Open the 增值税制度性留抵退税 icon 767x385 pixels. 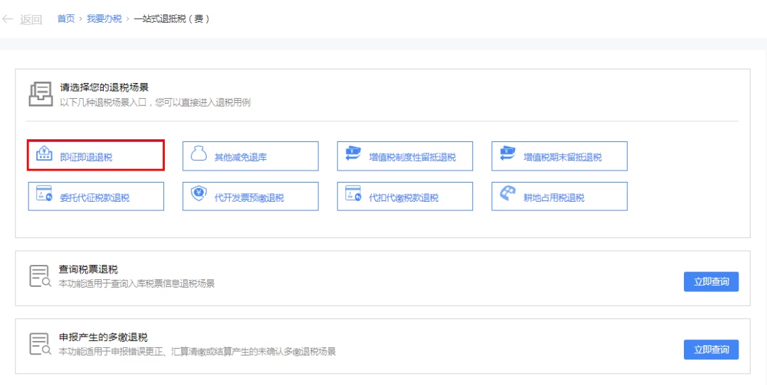pos(353,154)
